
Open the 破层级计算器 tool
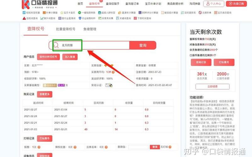169,13
